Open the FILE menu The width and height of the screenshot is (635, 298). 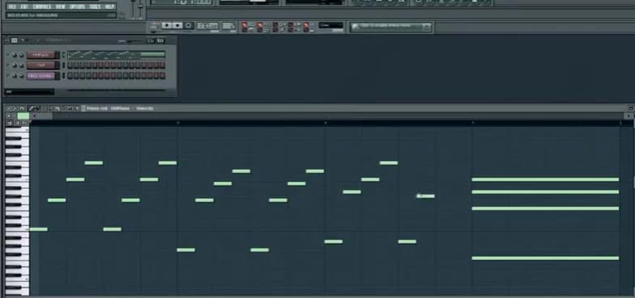12,6
